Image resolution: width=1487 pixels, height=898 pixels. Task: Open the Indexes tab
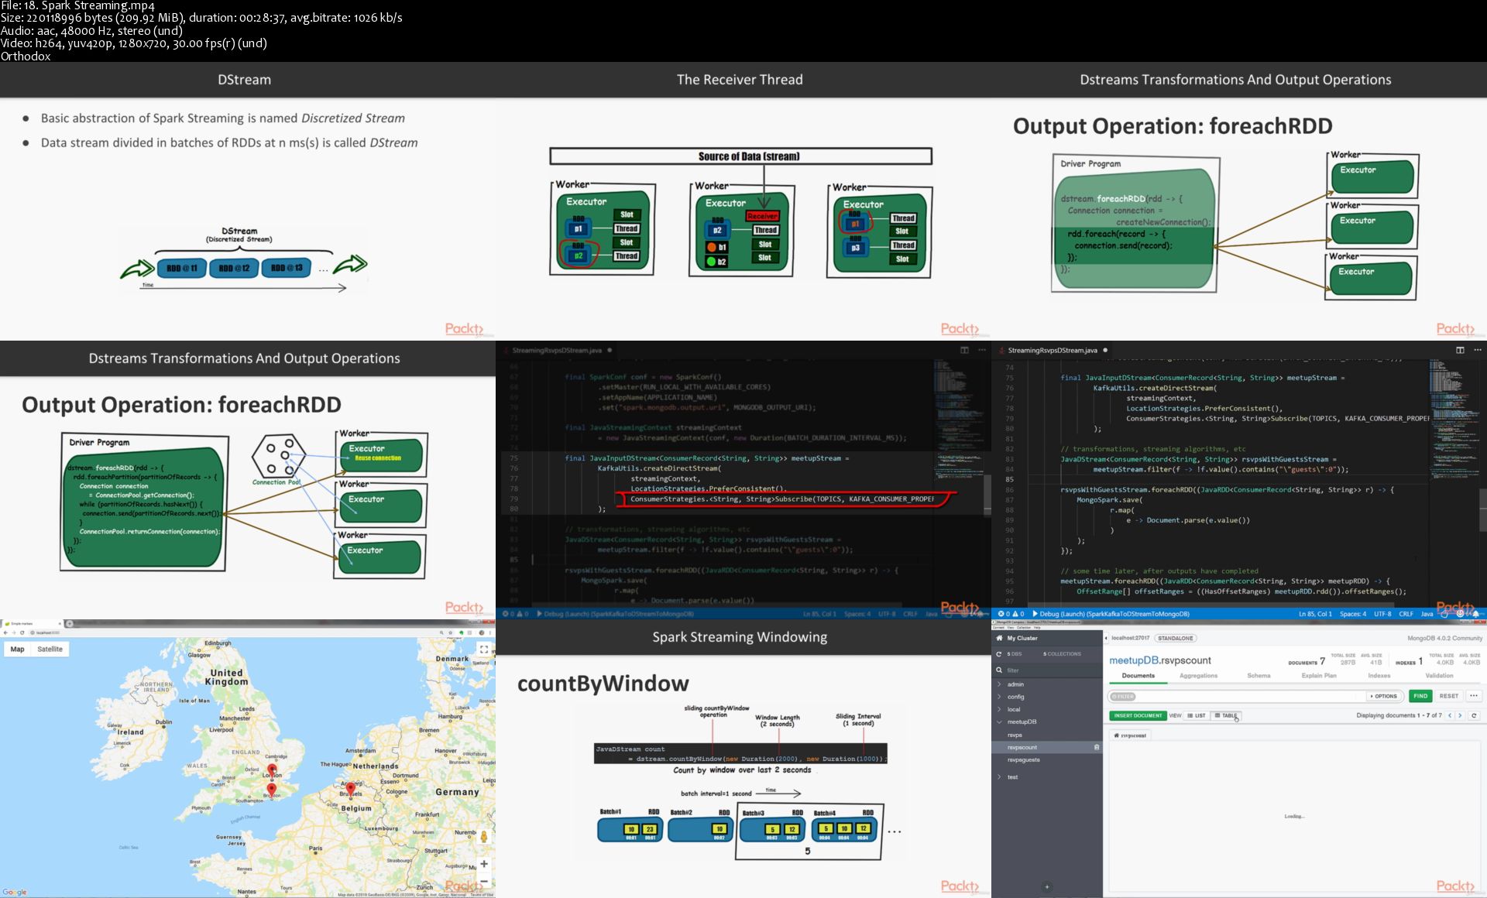1379,676
